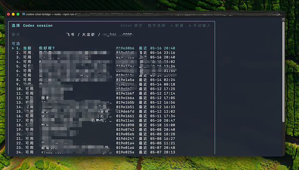Click session ID "019e1b5b"
The width and height of the screenshot is (299, 170).
pos(125,102)
